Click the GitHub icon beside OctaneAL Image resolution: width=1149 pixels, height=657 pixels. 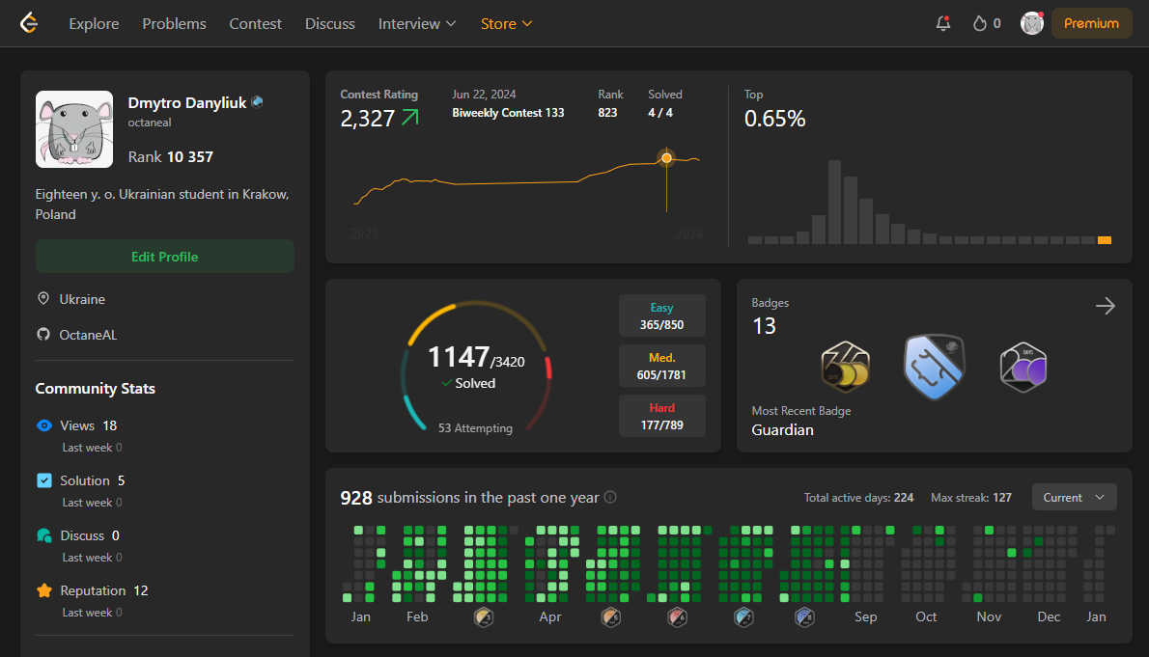coord(43,334)
